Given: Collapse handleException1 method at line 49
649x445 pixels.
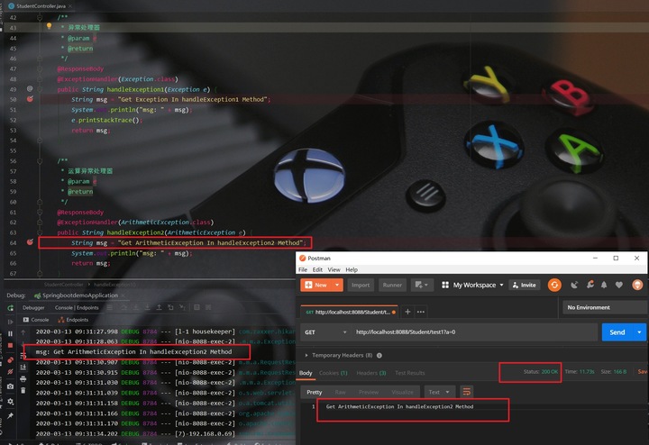Looking at the screenshot, I should coord(40,89).
